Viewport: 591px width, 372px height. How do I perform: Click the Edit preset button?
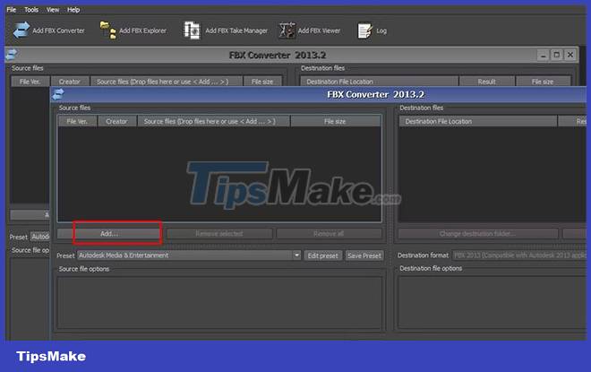tap(322, 255)
